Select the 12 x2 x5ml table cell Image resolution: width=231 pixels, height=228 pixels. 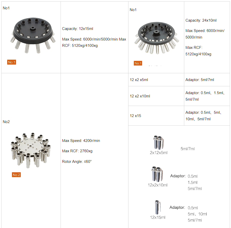tap(156, 80)
